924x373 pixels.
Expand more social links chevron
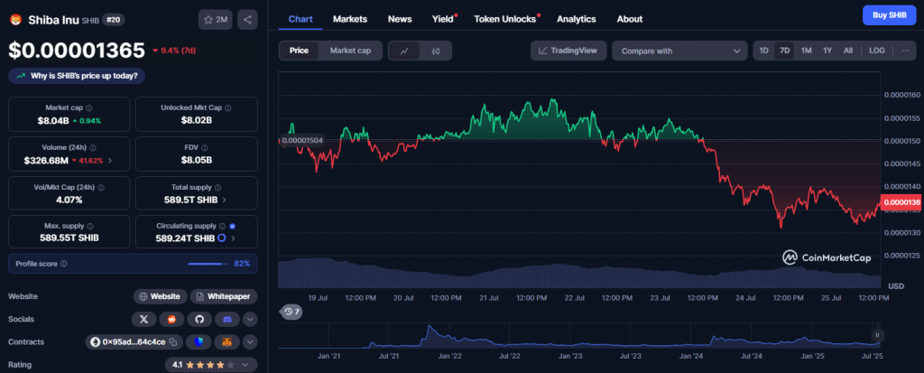pos(250,320)
